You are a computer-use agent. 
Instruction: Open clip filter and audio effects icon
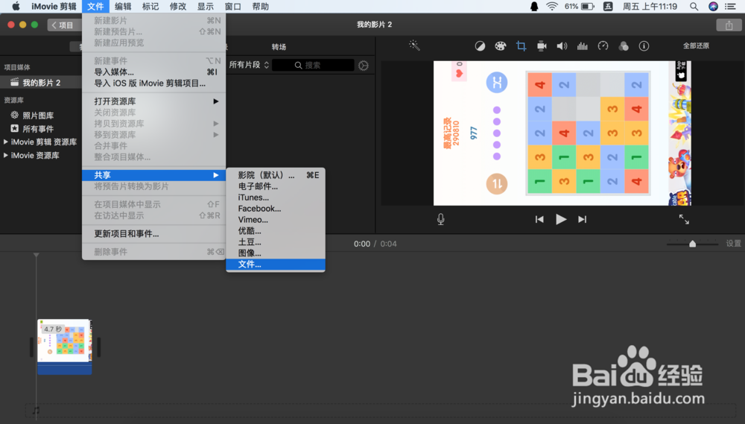click(x=624, y=46)
